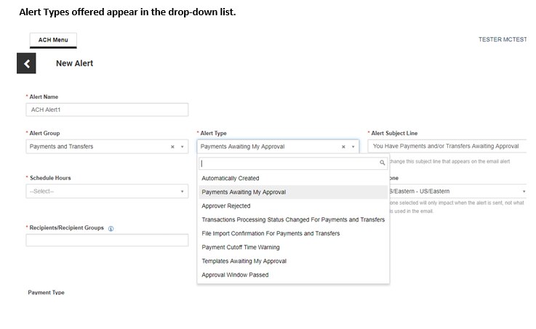Viewport: 536px width, 329px height.
Task: Select File Import Confirmation option
Action: (x=271, y=234)
